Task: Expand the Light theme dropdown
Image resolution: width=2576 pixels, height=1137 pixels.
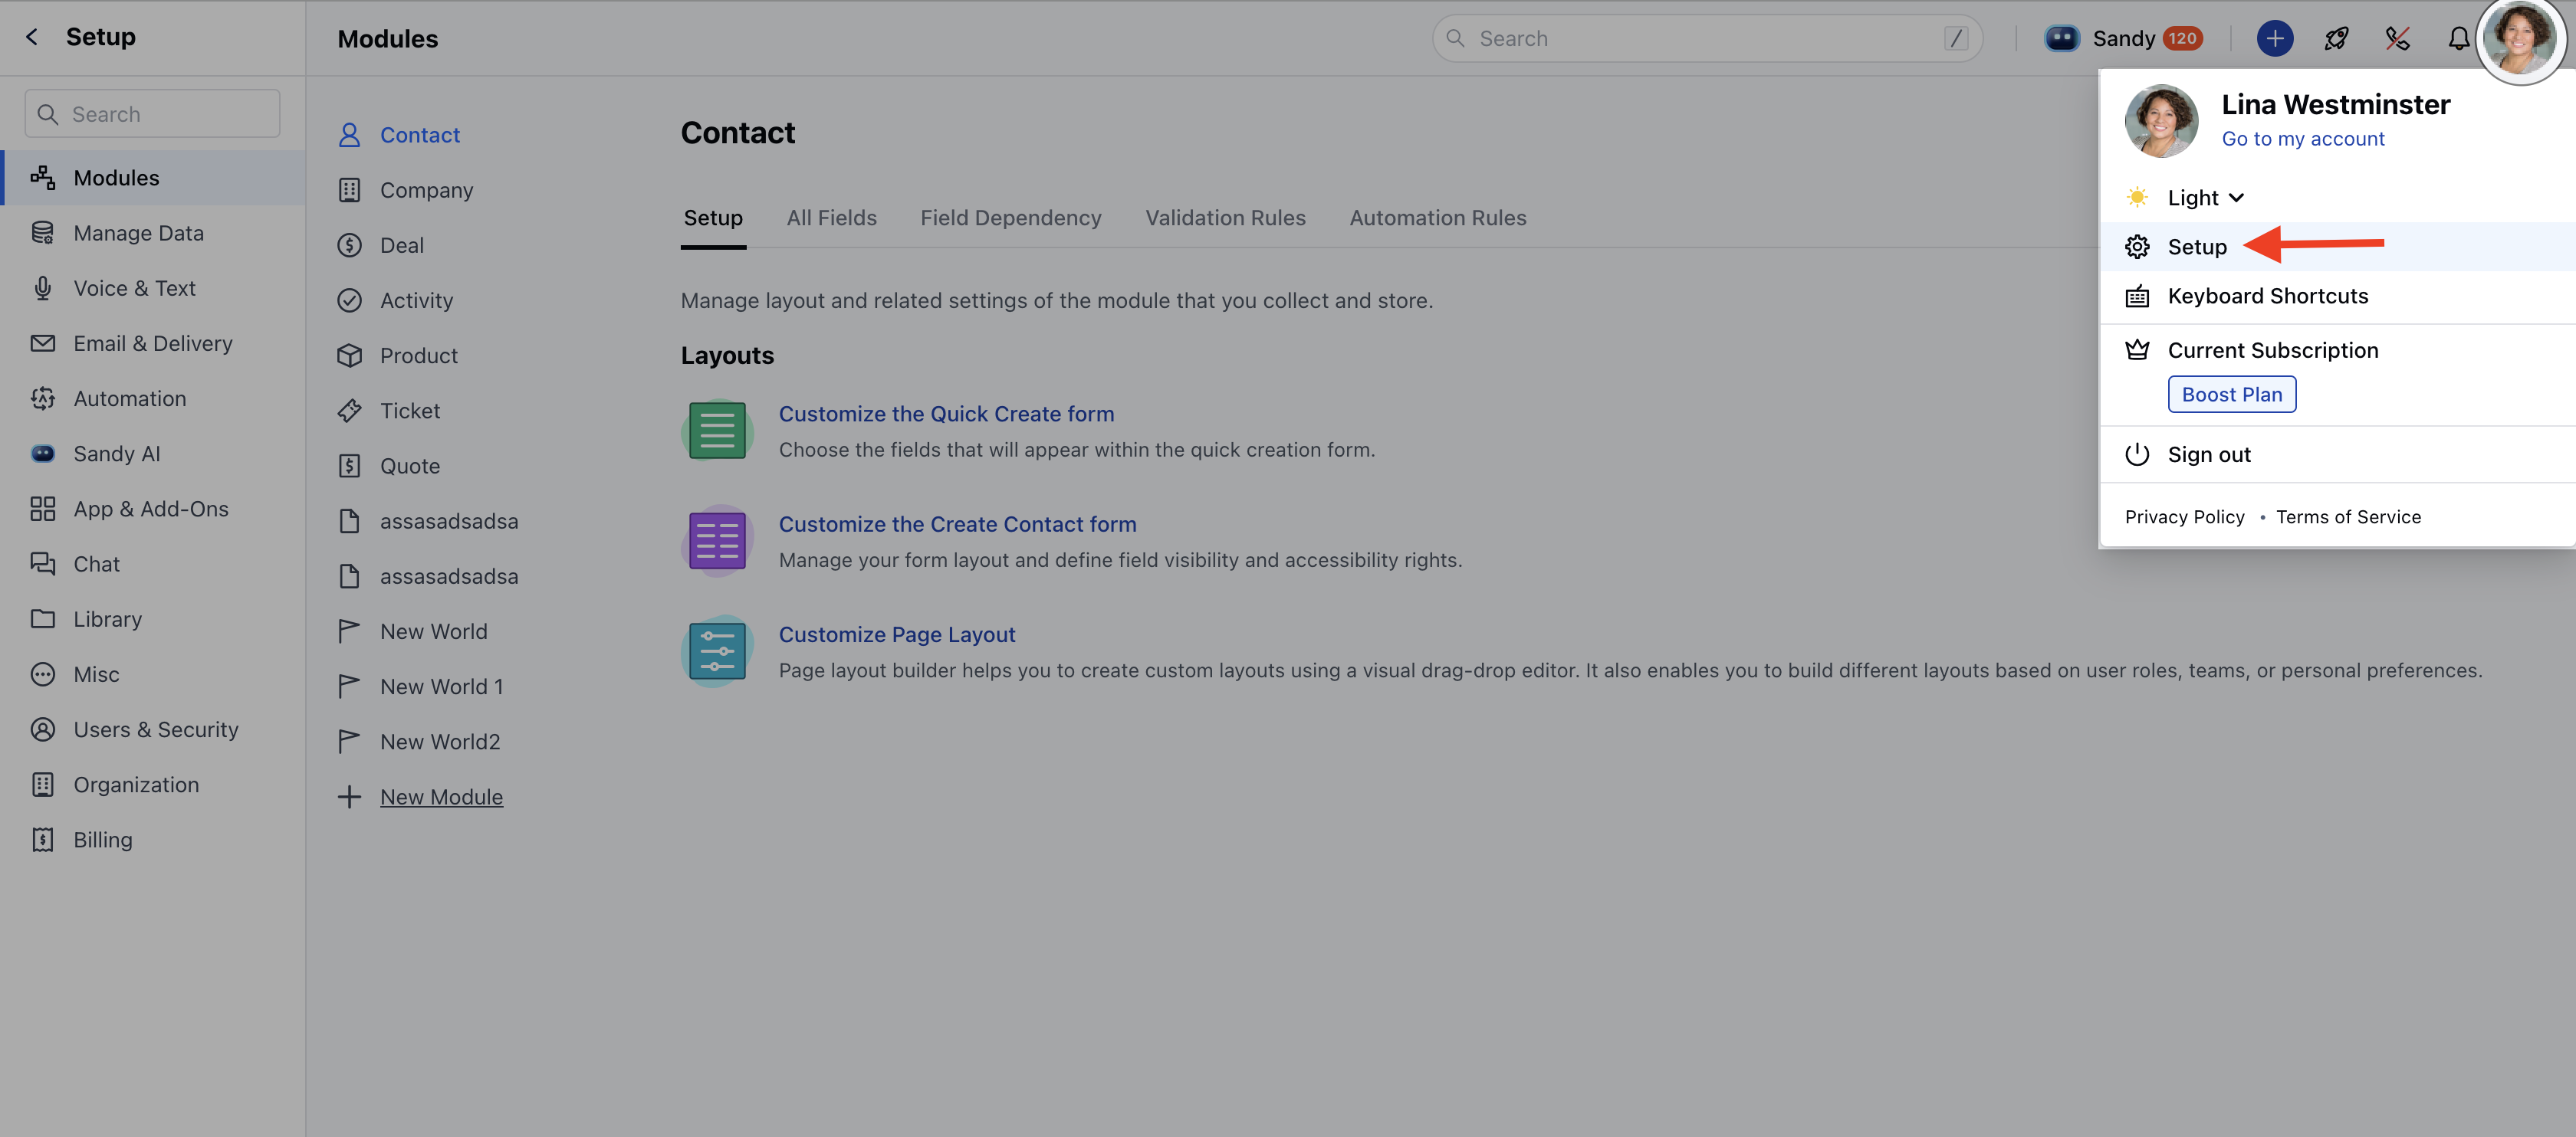Action: 2205,198
